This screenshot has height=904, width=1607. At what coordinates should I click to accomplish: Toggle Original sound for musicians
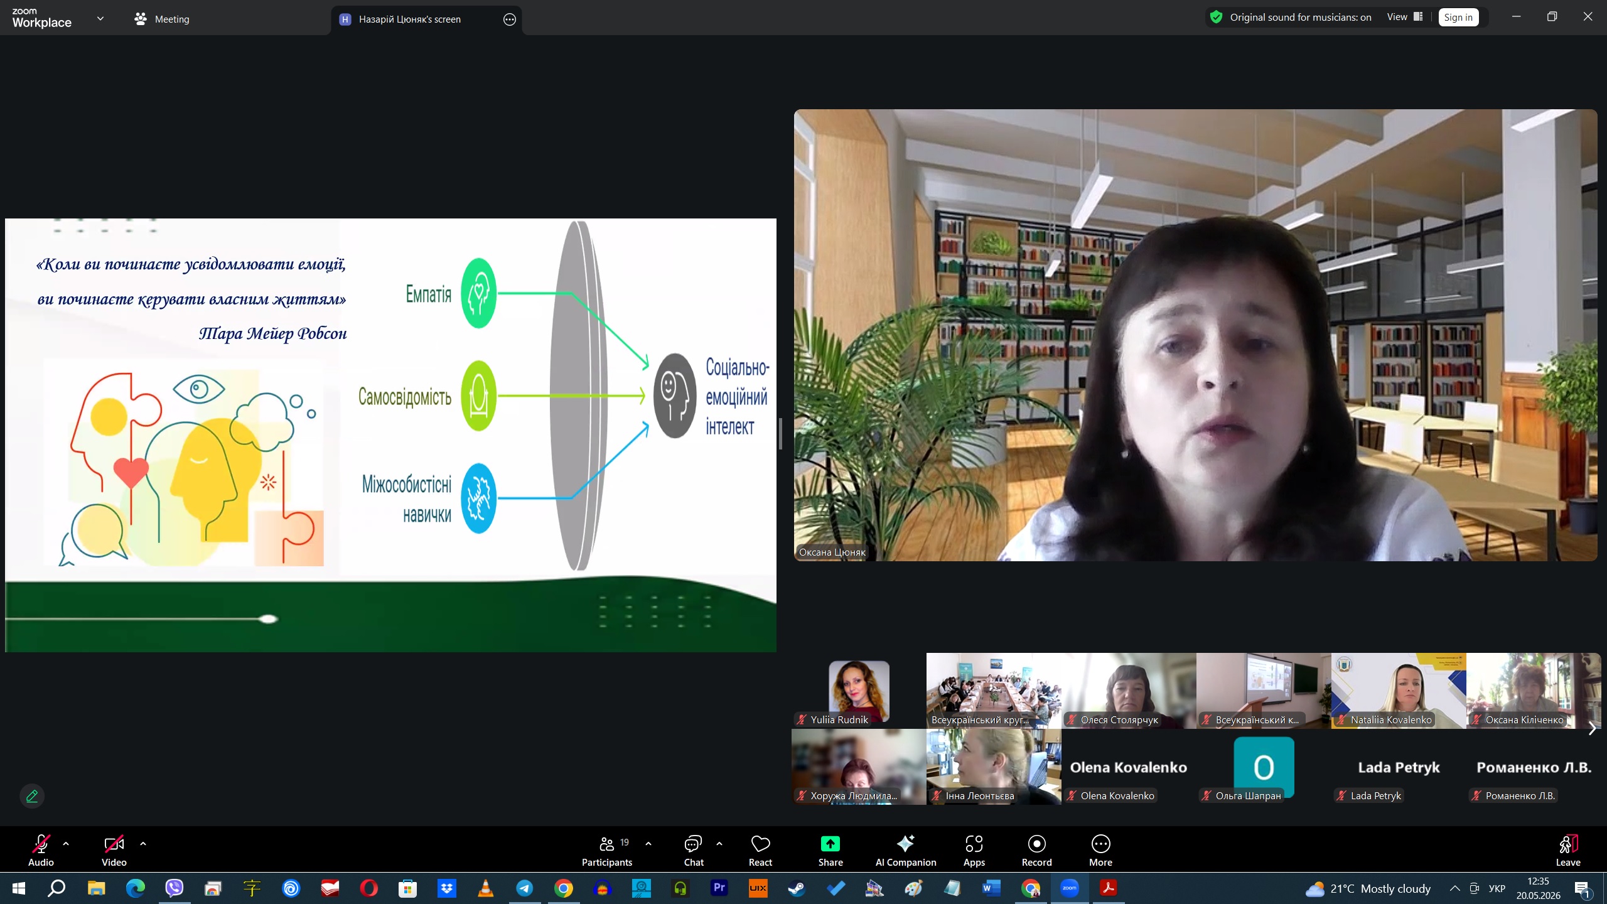(1300, 17)
